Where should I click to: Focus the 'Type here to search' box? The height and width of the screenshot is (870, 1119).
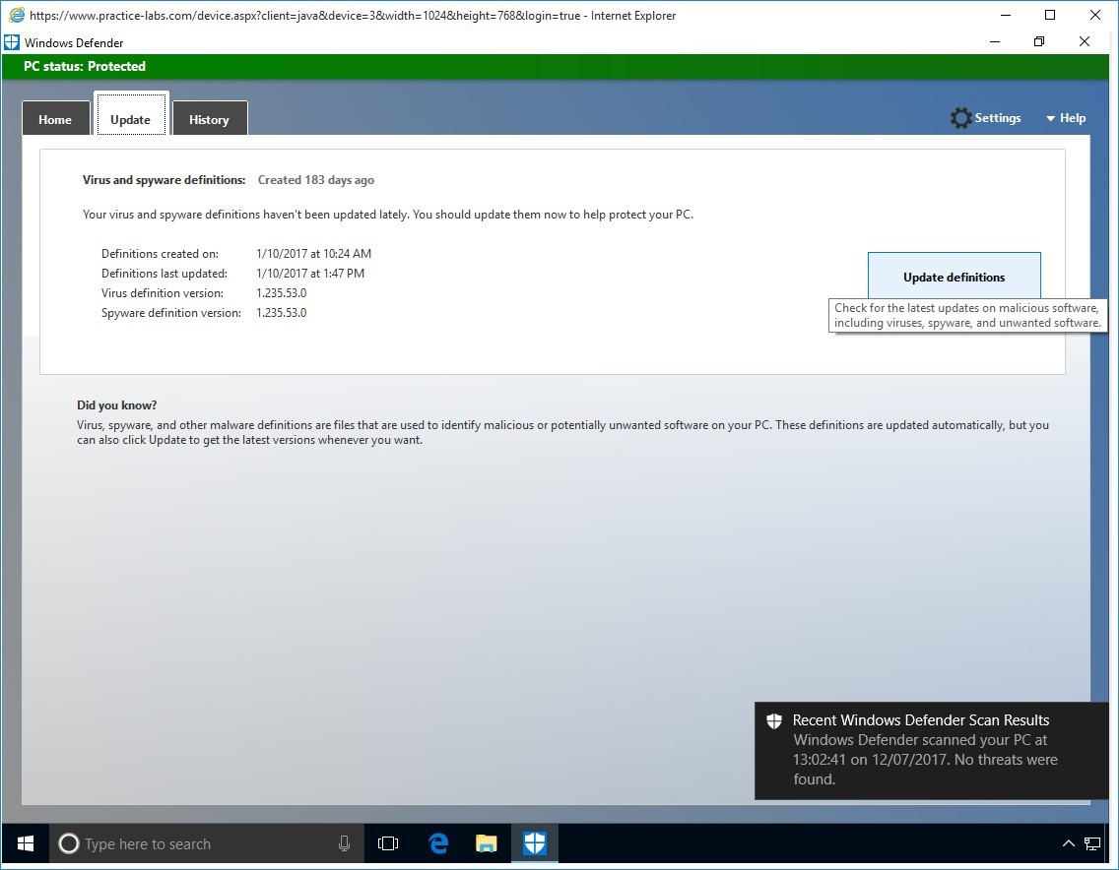pos(206,844)
